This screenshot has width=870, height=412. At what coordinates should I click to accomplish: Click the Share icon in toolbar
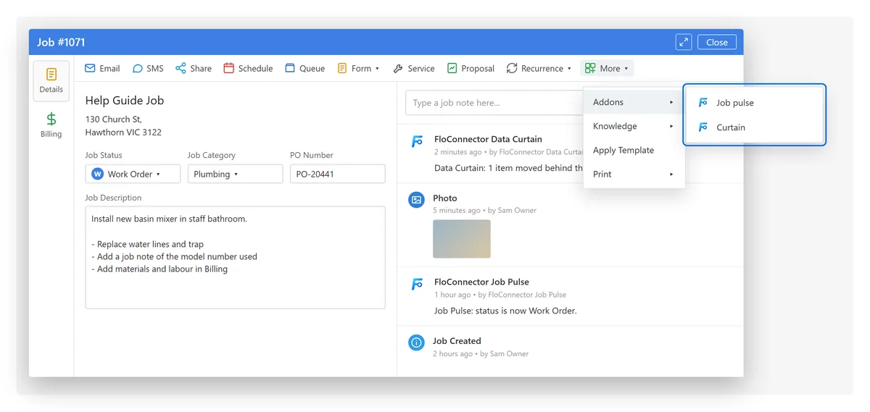point(181,68)
